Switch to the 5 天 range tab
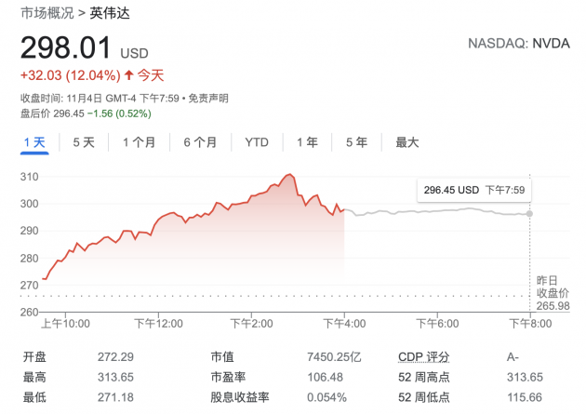 click(x=84, y=142)
